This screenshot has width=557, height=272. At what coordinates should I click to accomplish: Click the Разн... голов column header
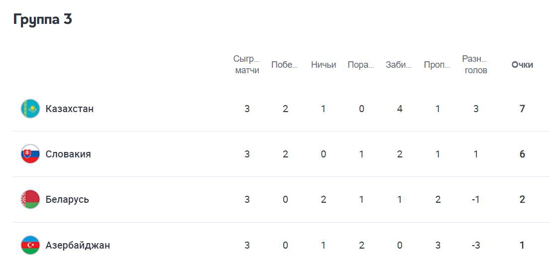[476, 65]
